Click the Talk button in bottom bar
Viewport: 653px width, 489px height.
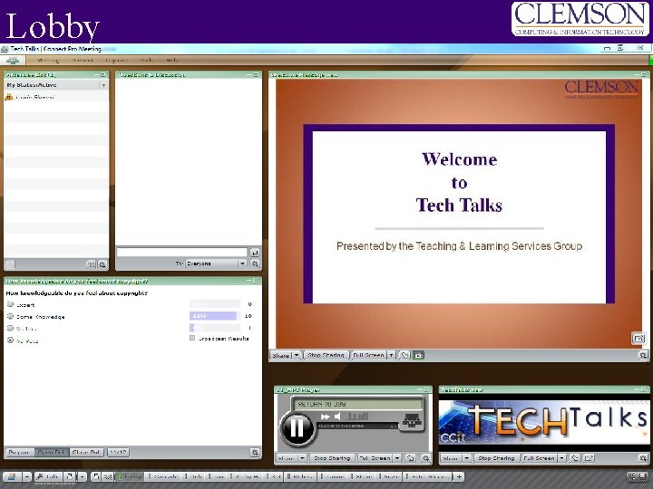pos(48,477)
